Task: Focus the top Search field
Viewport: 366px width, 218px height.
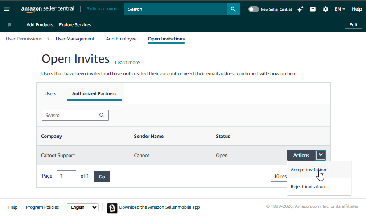Action: pyautogui.click(x=176, y=9)
